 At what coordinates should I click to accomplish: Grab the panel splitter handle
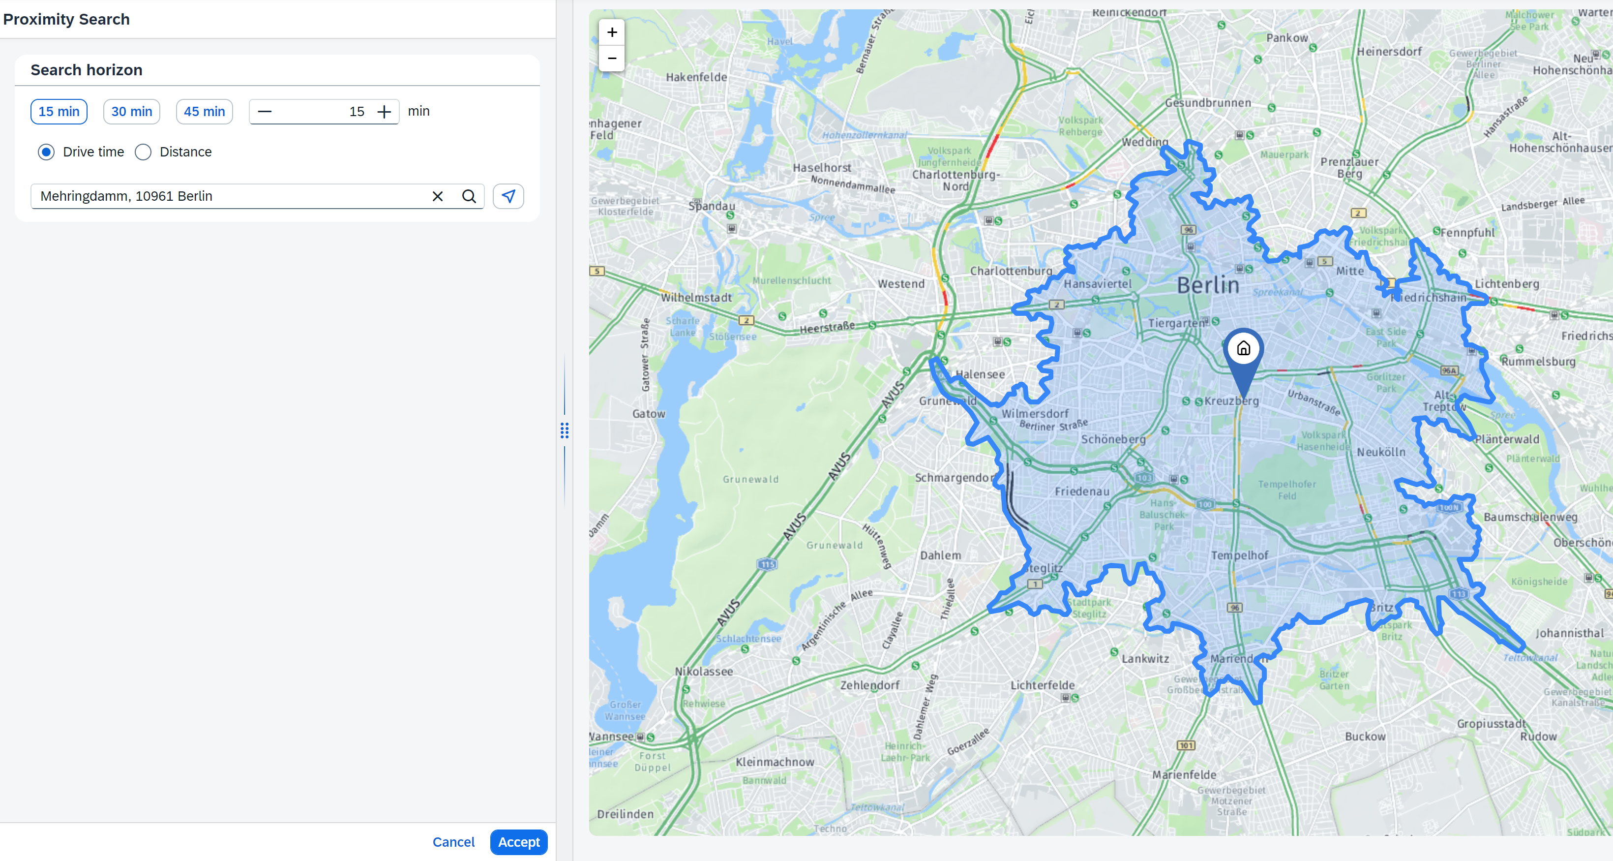pos(564,430)
